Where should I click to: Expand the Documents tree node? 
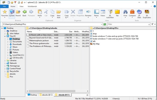pyautogui.click(x=8, y=42)
